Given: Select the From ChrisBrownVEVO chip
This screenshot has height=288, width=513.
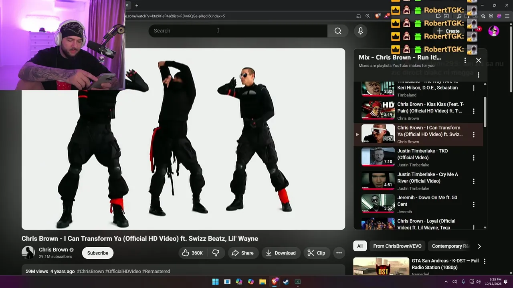Looking at the screenshot, I should pos(397,246).
